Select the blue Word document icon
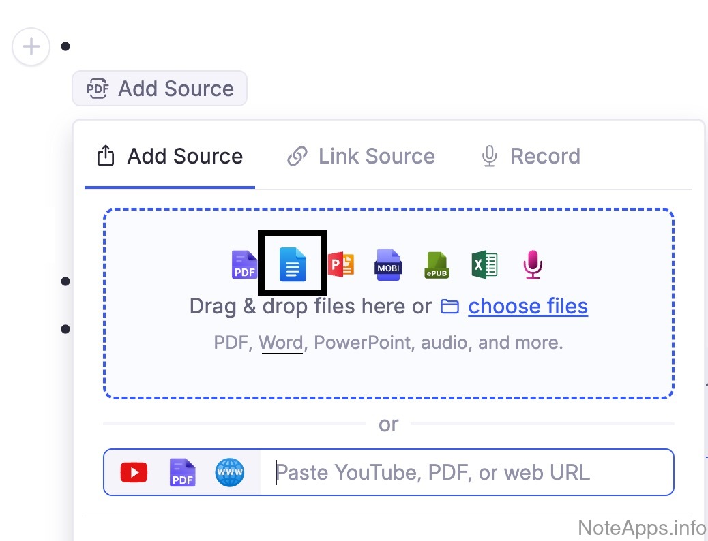 (293, 264)
